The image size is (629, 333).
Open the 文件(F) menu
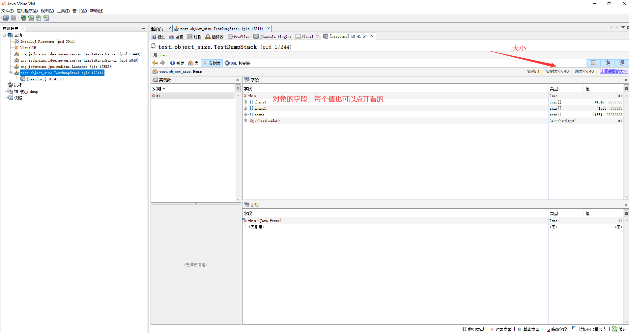pos(8,11)
